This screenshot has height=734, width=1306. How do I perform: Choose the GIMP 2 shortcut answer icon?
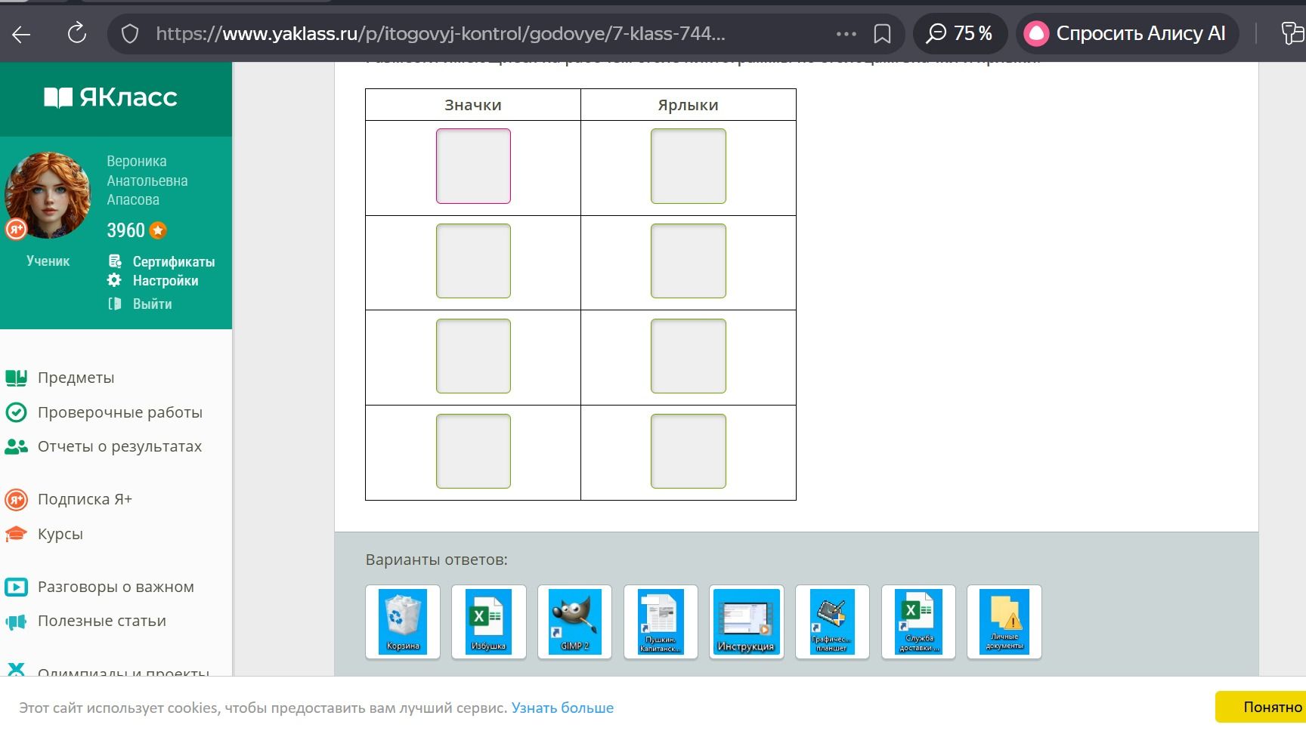coord(574,621)
